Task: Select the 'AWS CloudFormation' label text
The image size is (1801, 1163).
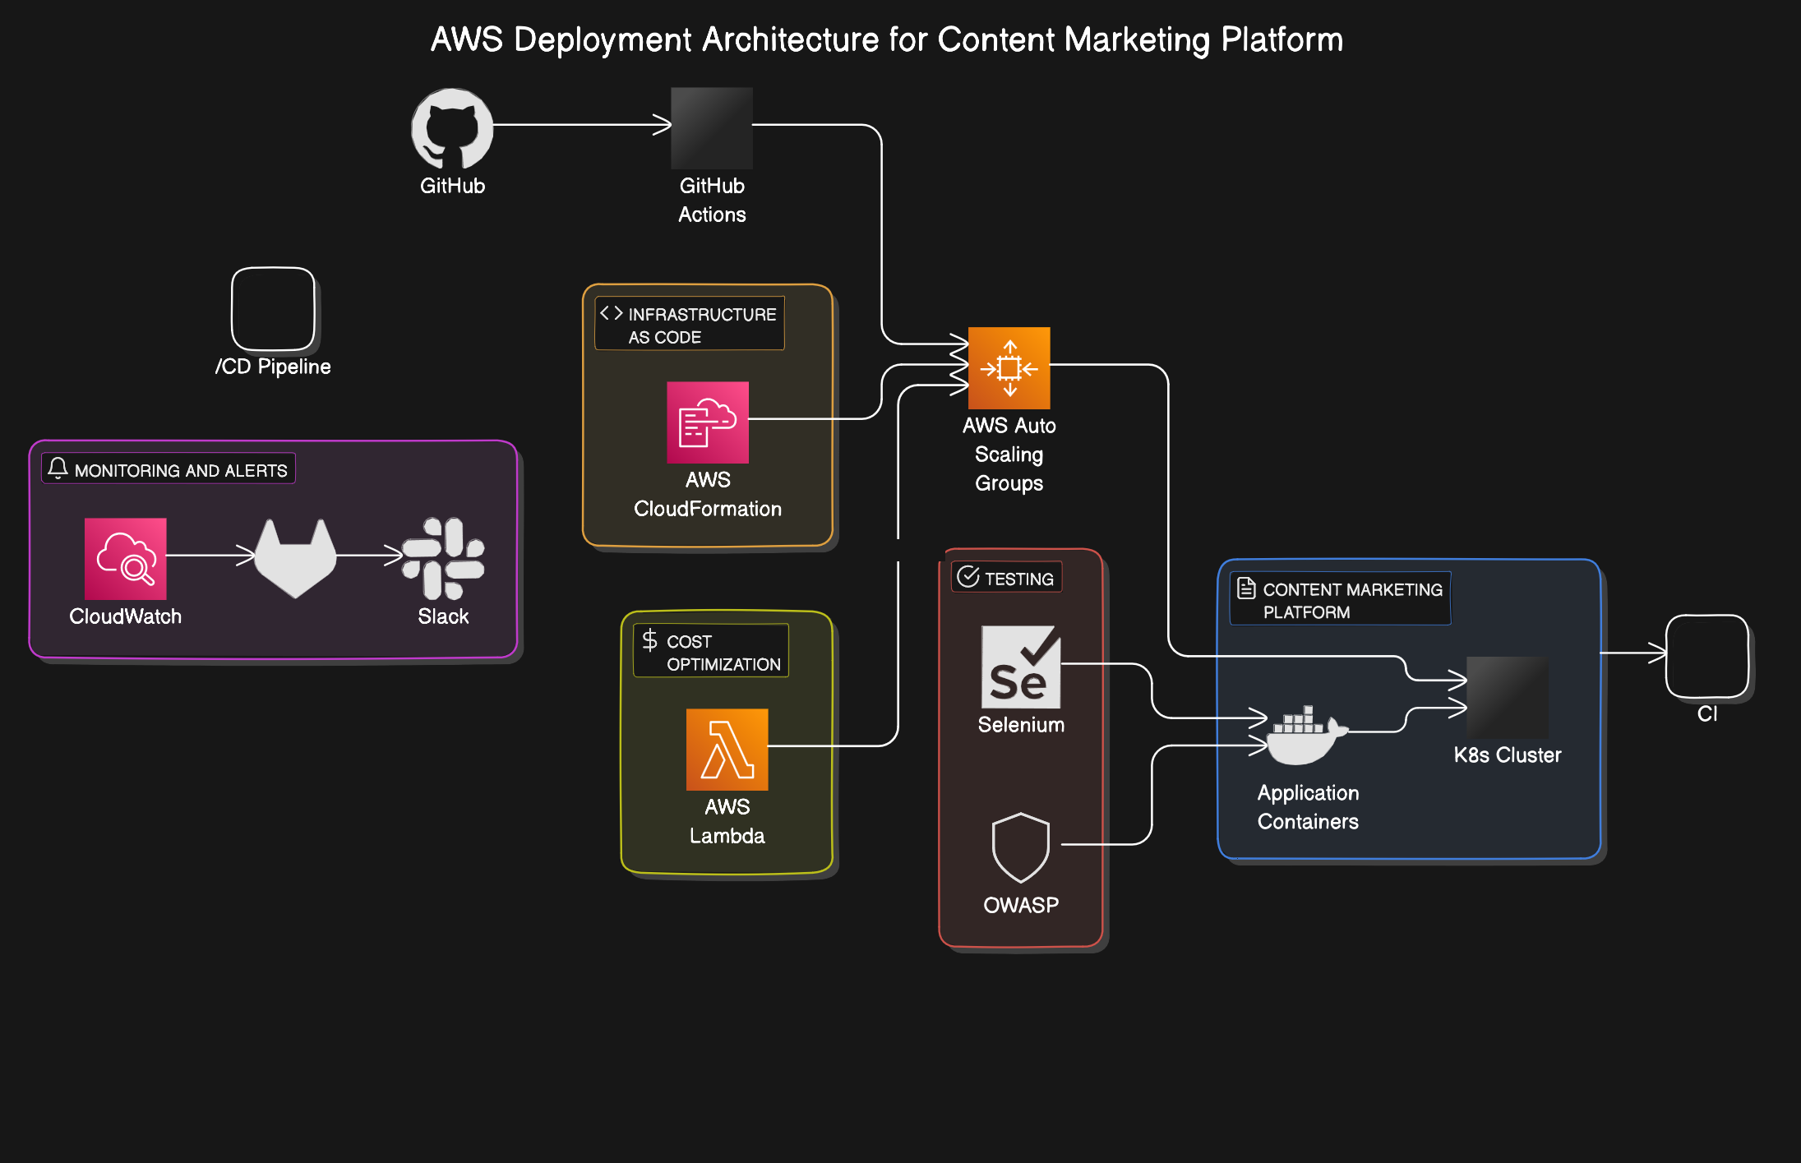Action: (x=708, y=494)
